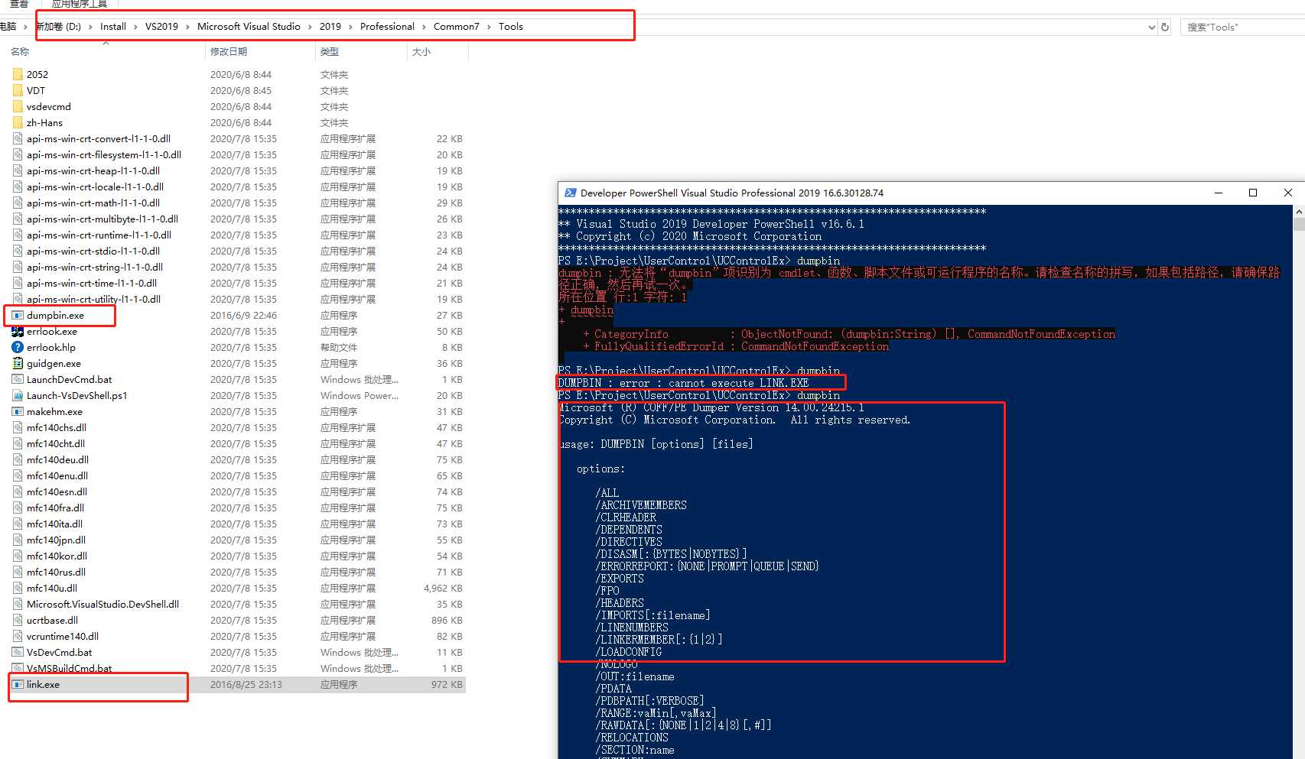Click the VsDevCmd.bat file icon

pyautogui.click(x=18, y=652)
